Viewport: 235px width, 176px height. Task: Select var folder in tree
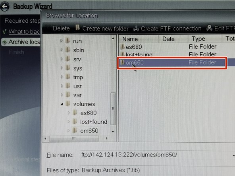coord(77,95)
